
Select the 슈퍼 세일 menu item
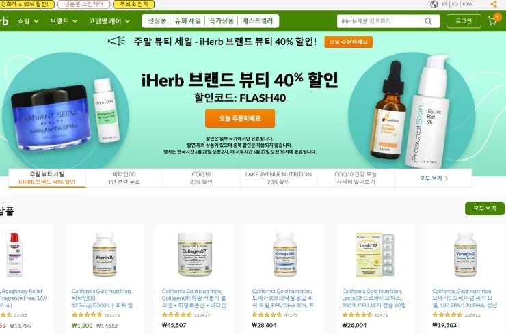188,21
